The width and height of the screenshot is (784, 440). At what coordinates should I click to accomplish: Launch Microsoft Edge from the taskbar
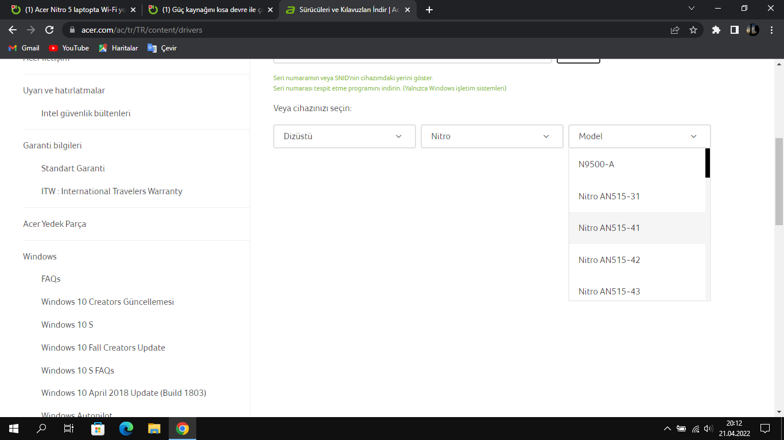click(x=126, y=429)
